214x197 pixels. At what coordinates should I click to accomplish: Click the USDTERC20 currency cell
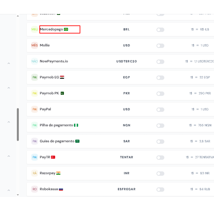pos(126,61)
